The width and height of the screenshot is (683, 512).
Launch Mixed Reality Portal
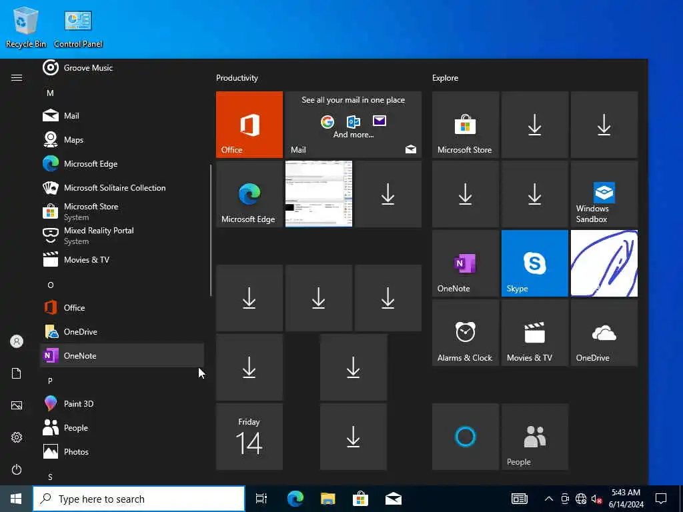point(122,235)
